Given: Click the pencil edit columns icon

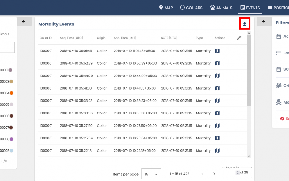Looking at the screenshot, I should coord(239,38).
